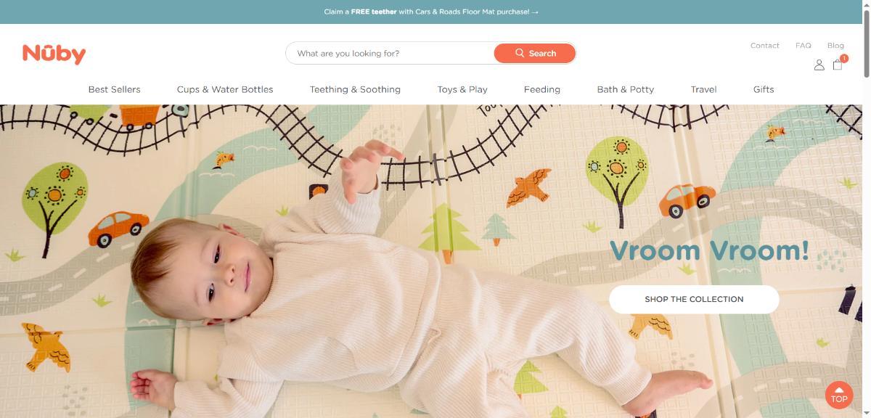871x418 pixels.
Task: Open the Teething & Soothing menu
Action: (355, 89)
